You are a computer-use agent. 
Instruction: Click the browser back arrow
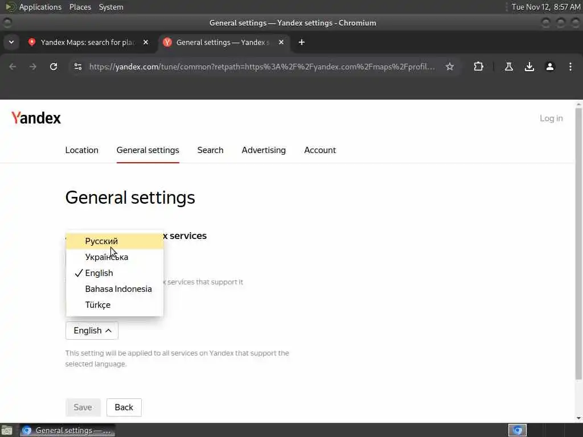pyautogui.click(x=13, y=67)
